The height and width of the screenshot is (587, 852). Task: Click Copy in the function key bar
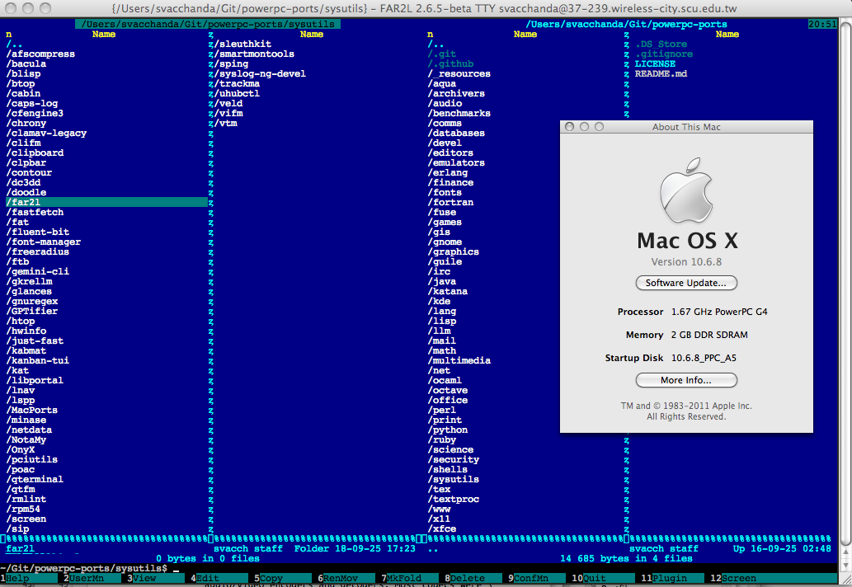click(271, 579)
